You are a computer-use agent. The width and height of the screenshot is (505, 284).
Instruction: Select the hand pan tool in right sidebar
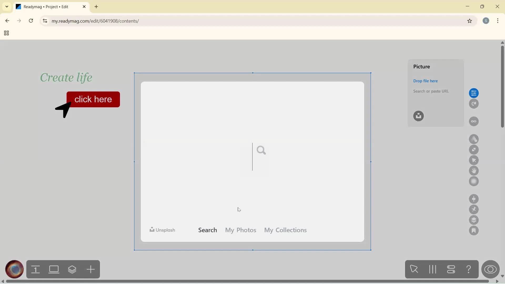click(474, 171)
